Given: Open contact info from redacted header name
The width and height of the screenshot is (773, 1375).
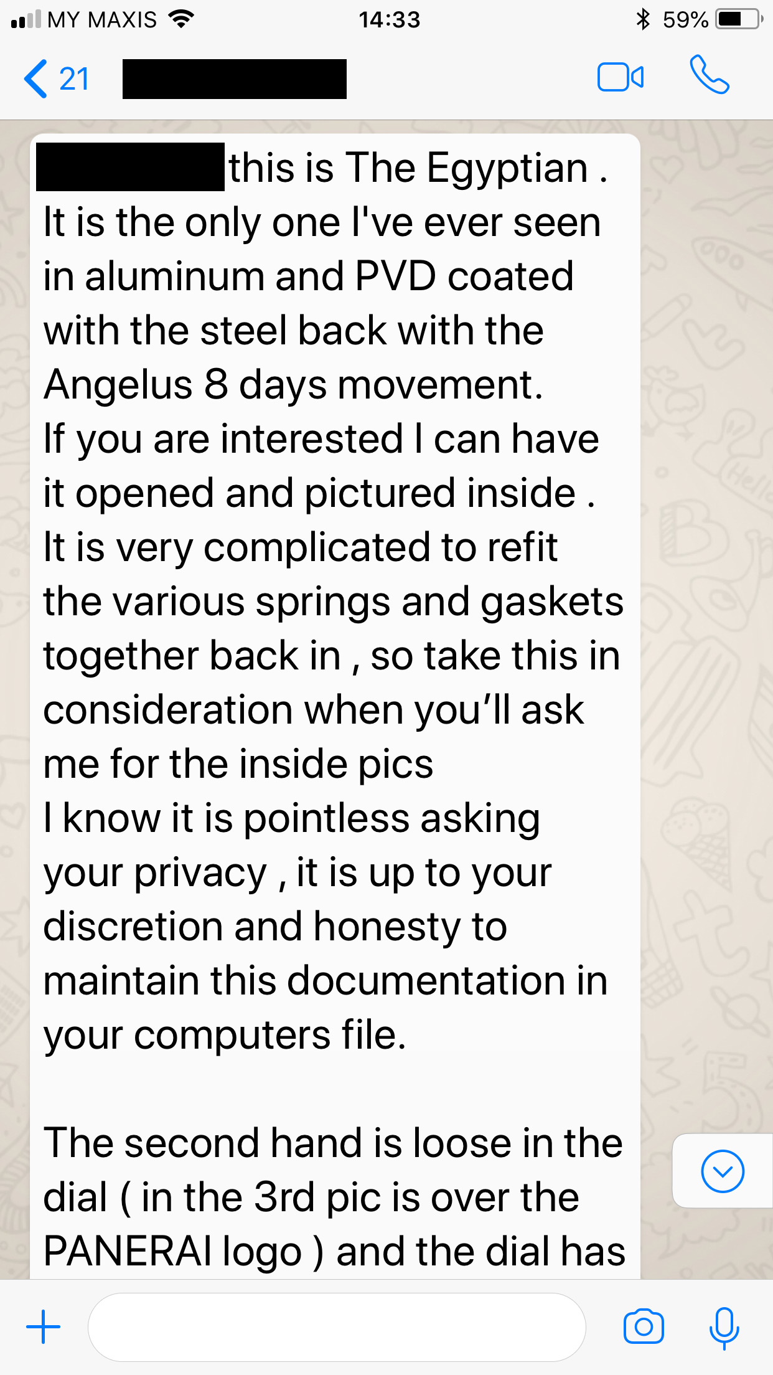Looking at the screenshot, I should click(234, 79).
